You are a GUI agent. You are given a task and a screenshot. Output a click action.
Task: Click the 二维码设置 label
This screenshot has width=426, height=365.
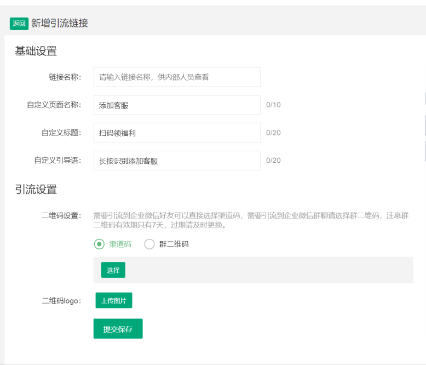tap(61, 216)
